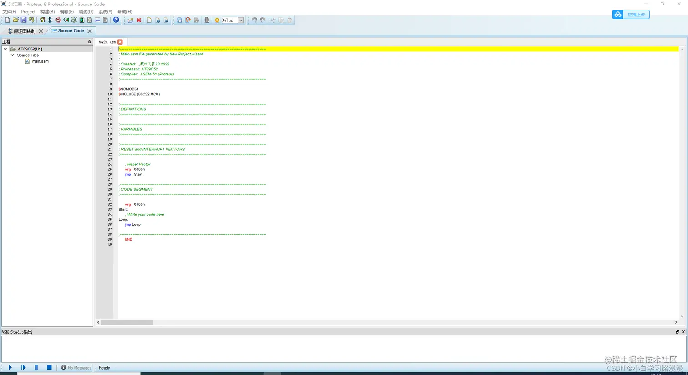The image size is (688, 375).
Task: Open the 系统(Y) menu
Action: point(106,12)
